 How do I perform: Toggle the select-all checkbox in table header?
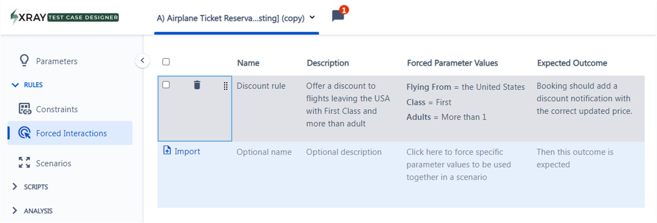tap(166, 61)
